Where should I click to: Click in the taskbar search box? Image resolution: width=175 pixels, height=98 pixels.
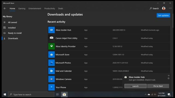[x=31, y=94]
